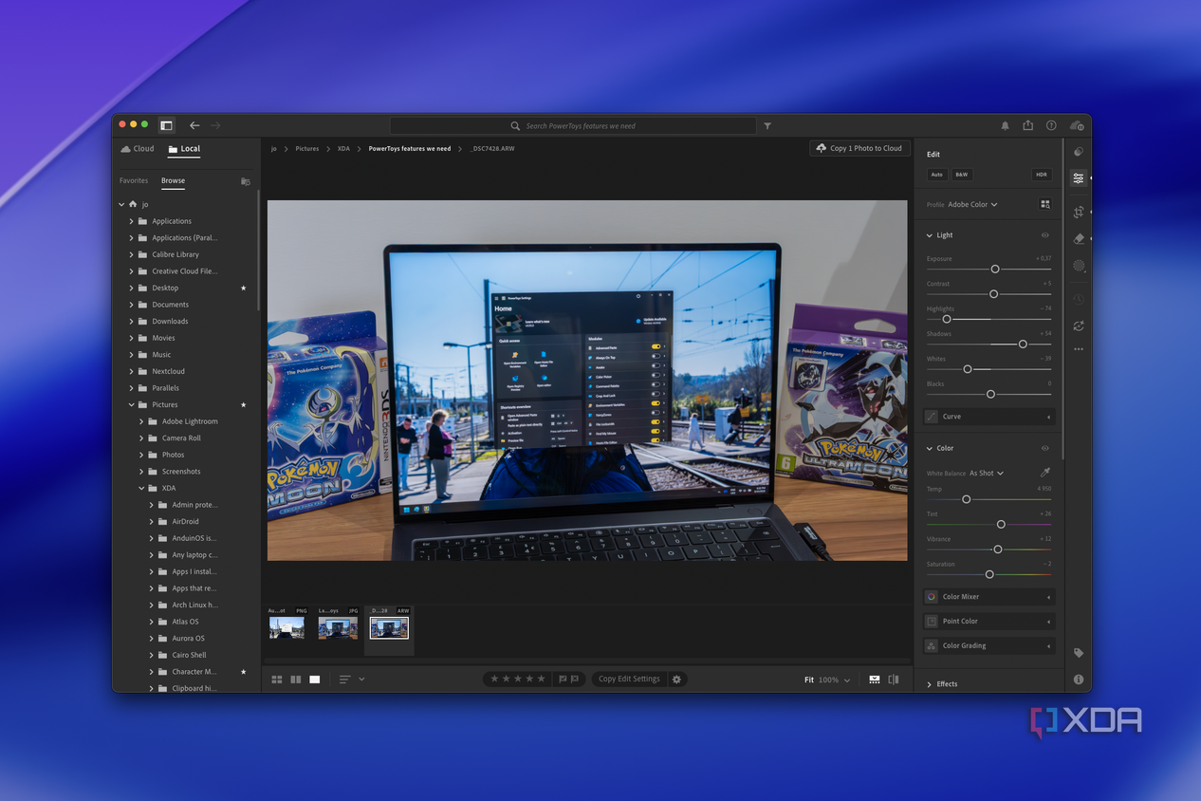Expand the Color Grading panel
Screen dimensions: 1201x801
[989, 645]
